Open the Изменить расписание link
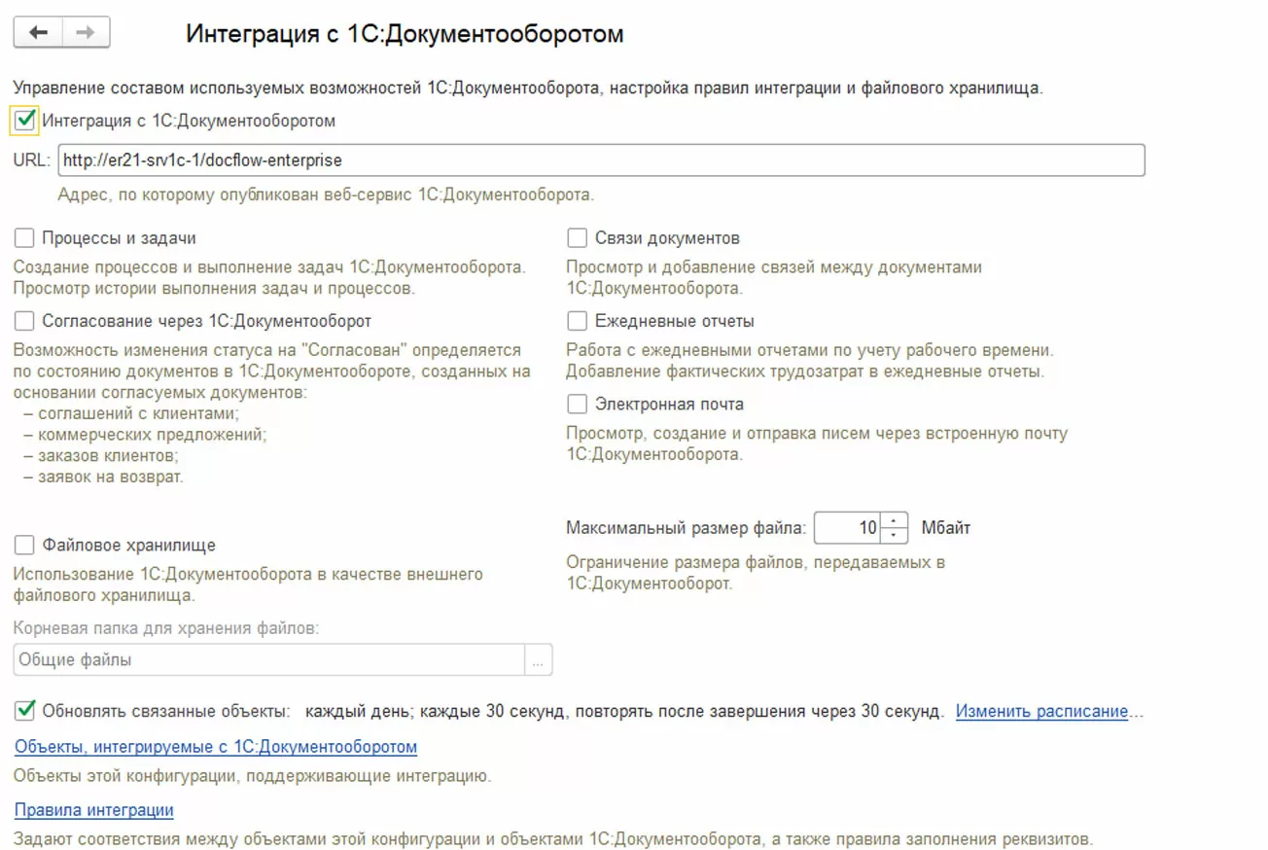The height and width of the screenshot is (850, 1268). pyautogui.click(x=1041, y=711)
